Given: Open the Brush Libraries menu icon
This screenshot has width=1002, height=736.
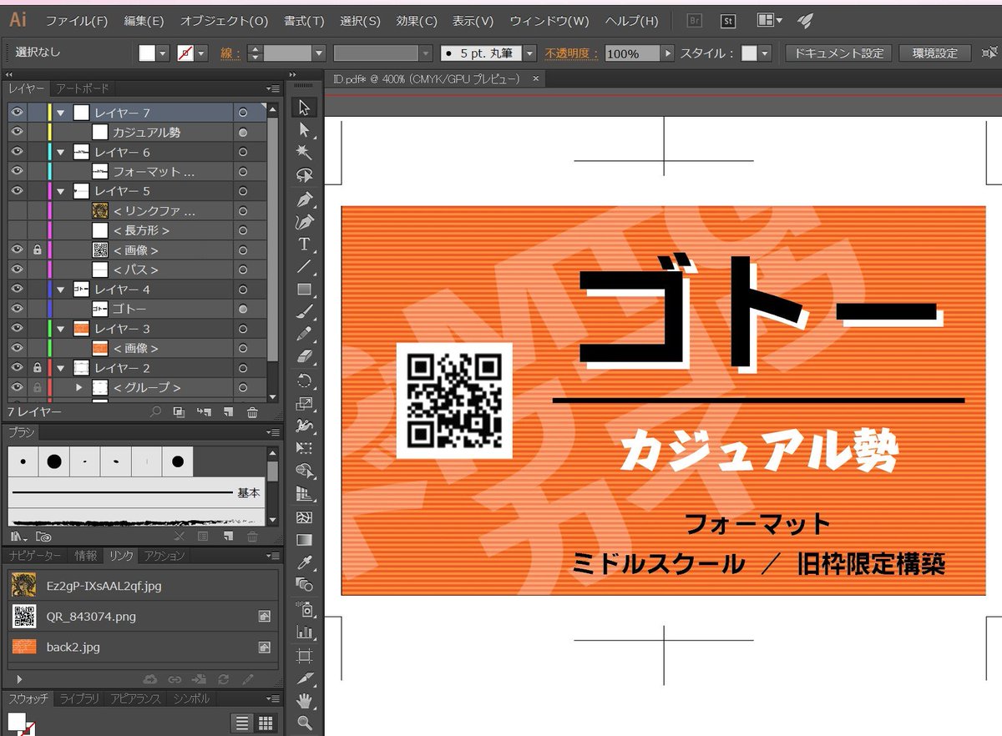Looking at the screenshot, I should (19, 537).
